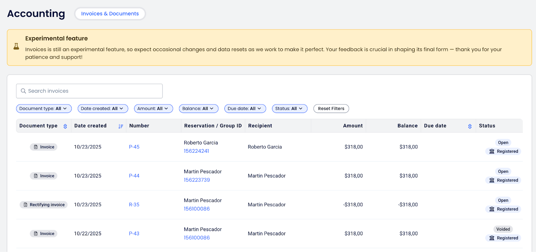Click bank icon on P-45 Registered badge
This screenshot has width=536, height=252.
pyautogui.click(x=492, y=151)
